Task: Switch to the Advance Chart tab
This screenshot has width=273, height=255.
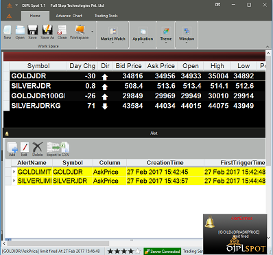Action: (x=69, y=16)
